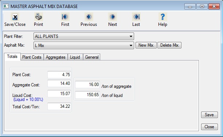Switch to the Plant Costs tab

tap(32, 57)
